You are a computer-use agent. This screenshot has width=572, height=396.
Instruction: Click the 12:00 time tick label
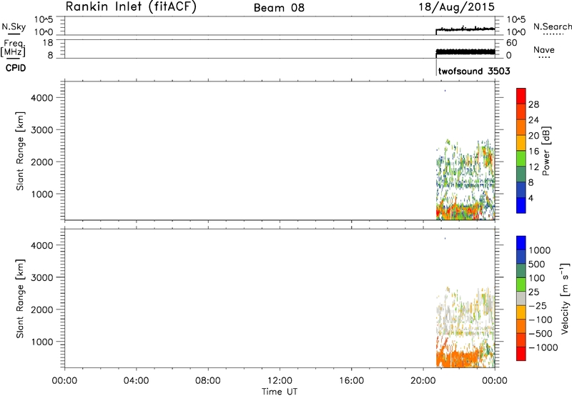pyautogui.click(x=280, y=381)
